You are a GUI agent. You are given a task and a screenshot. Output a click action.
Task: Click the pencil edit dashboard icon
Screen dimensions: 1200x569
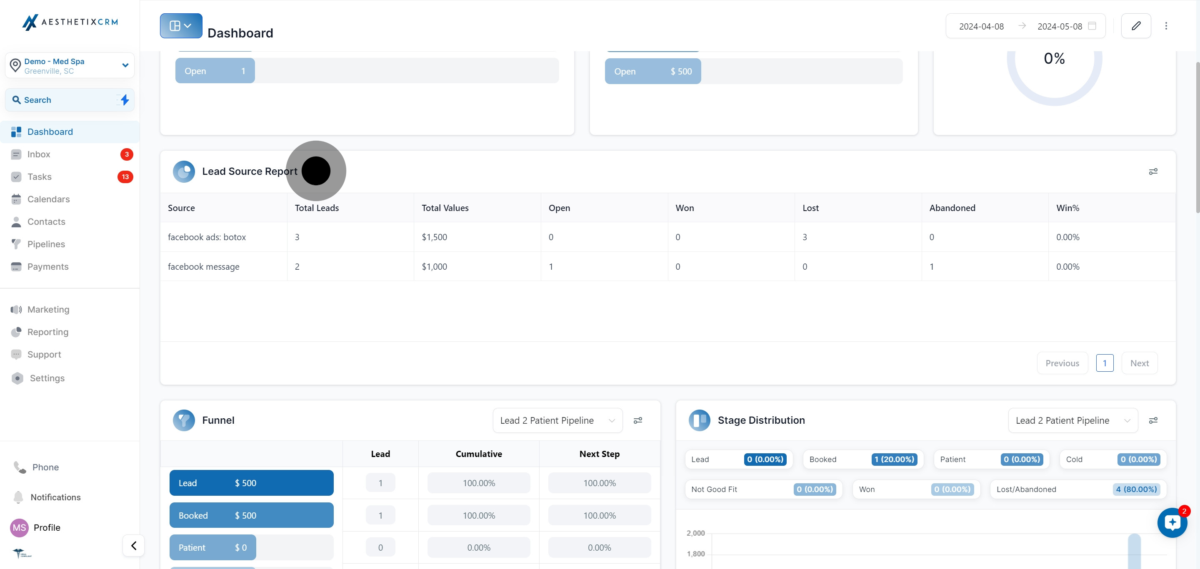[x=1136, y=26]
